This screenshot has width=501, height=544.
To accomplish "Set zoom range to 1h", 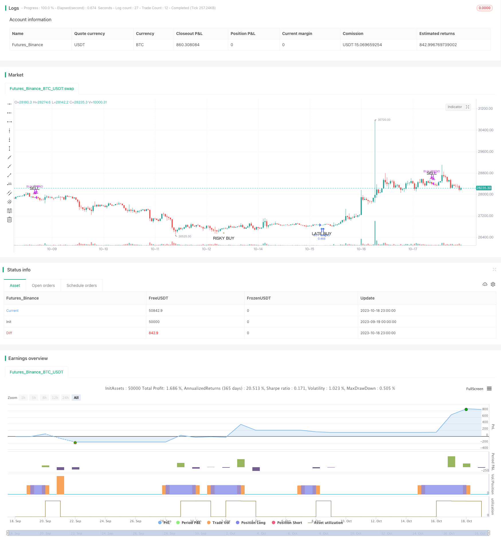I will [x=23, y=398].
